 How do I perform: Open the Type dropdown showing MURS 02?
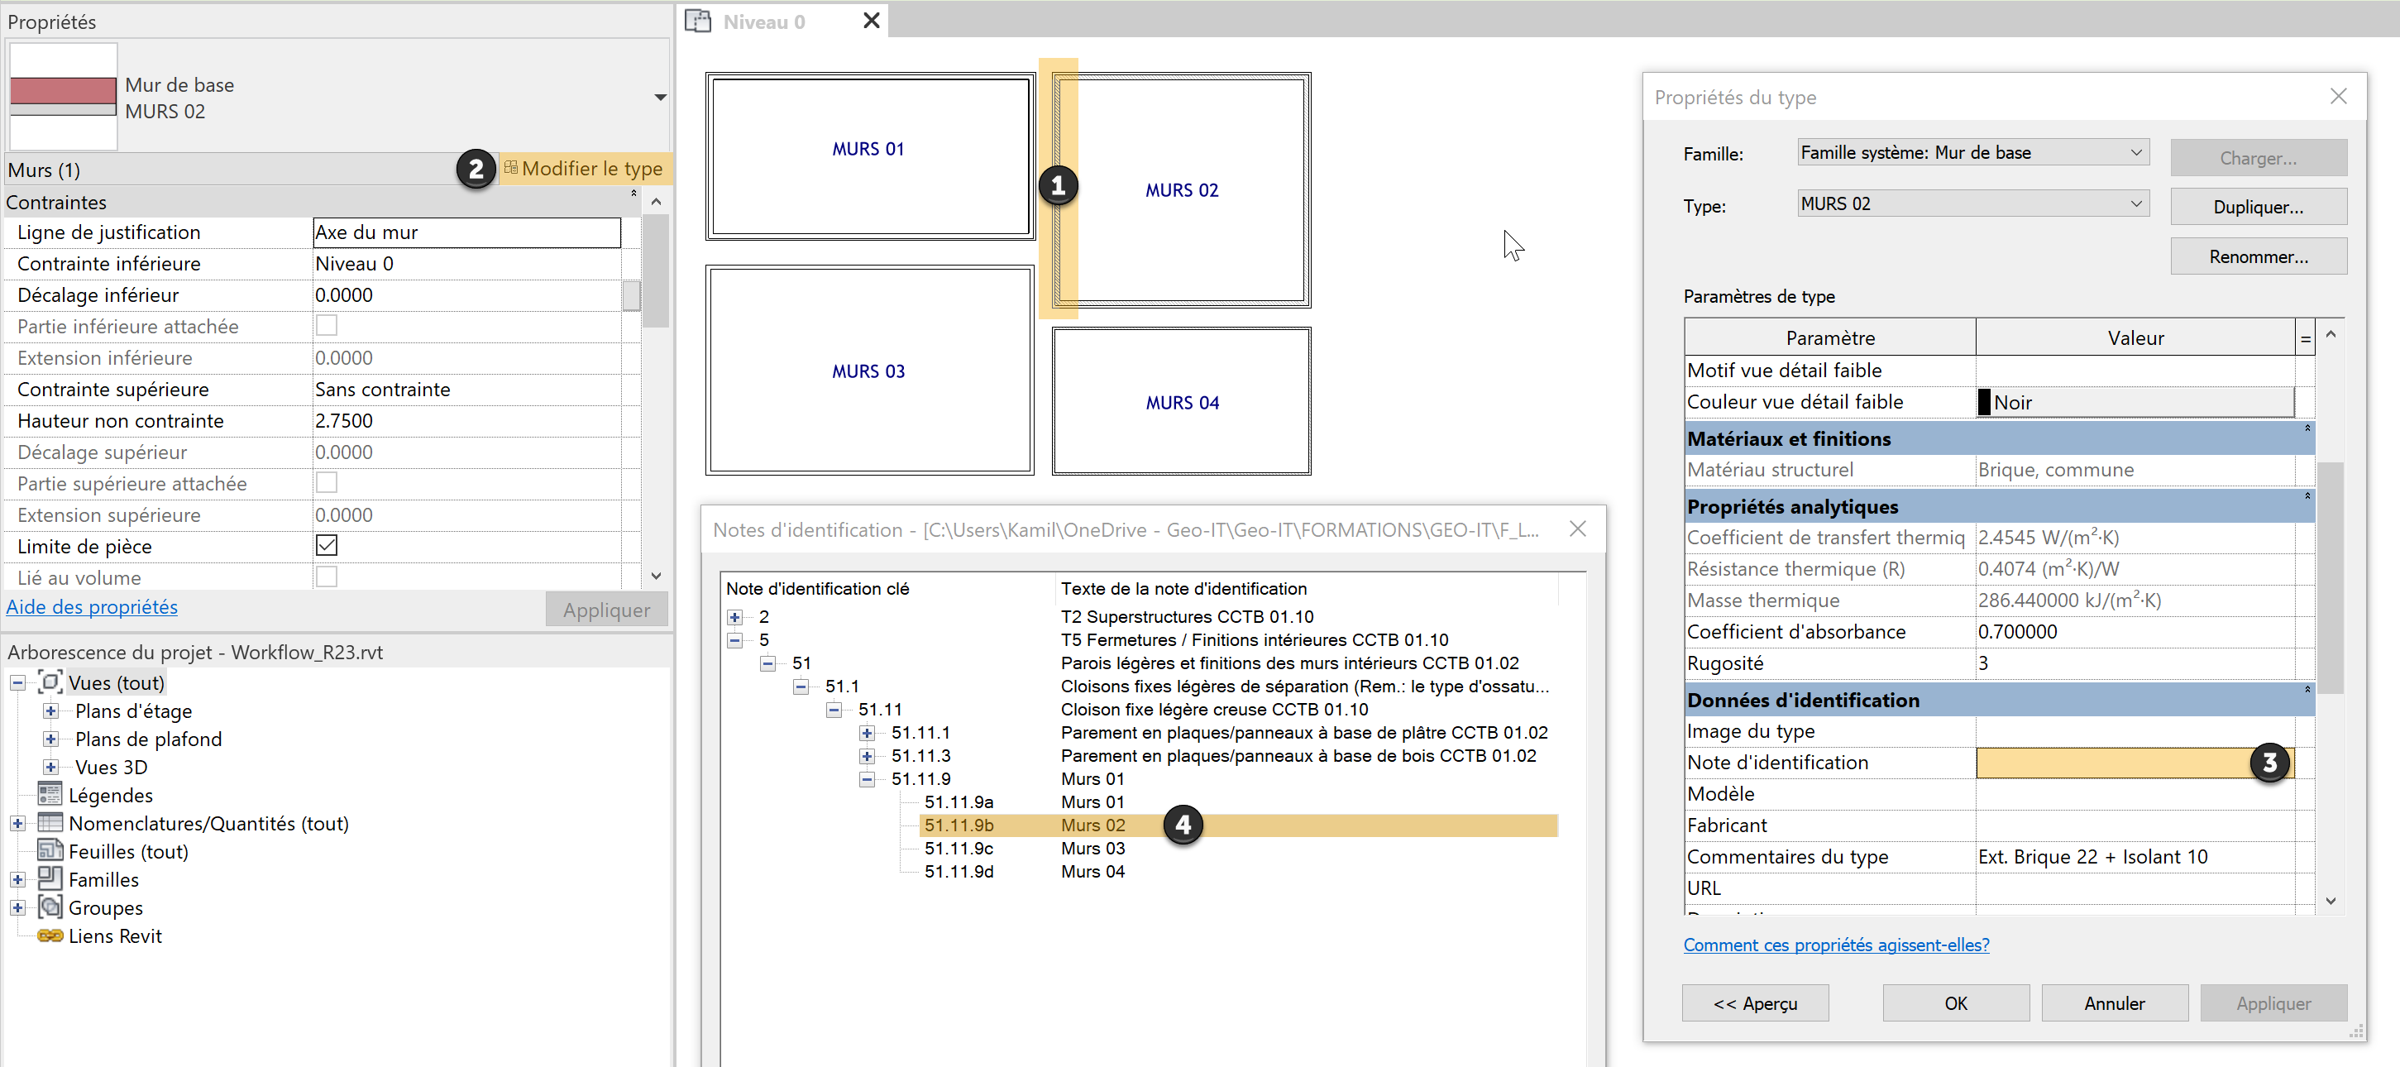coord(2135,204)
